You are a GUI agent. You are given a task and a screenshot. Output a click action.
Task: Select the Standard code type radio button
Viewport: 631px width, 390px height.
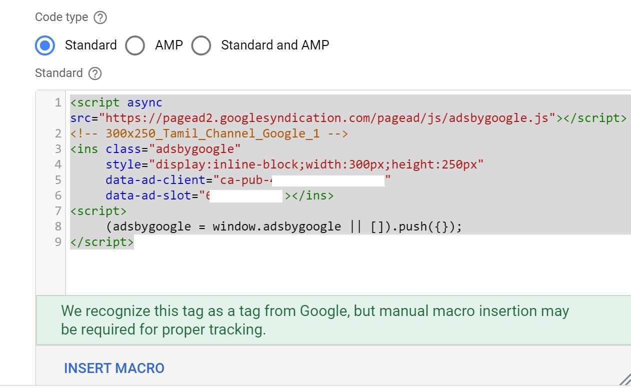(x=45, y=45)
